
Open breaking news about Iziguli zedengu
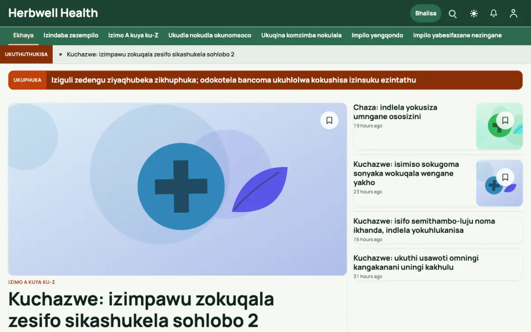click(234, 80)
